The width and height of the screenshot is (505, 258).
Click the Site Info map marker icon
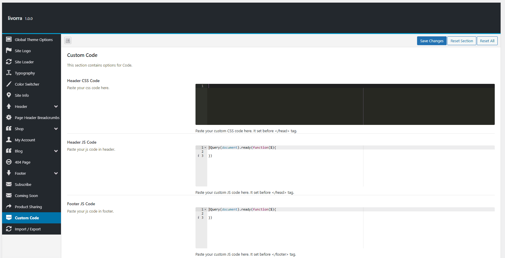pos(9,95)
